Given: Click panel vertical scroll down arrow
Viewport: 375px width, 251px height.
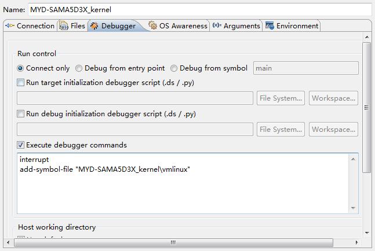Looking at the screenshot, I should coord(367,233).
